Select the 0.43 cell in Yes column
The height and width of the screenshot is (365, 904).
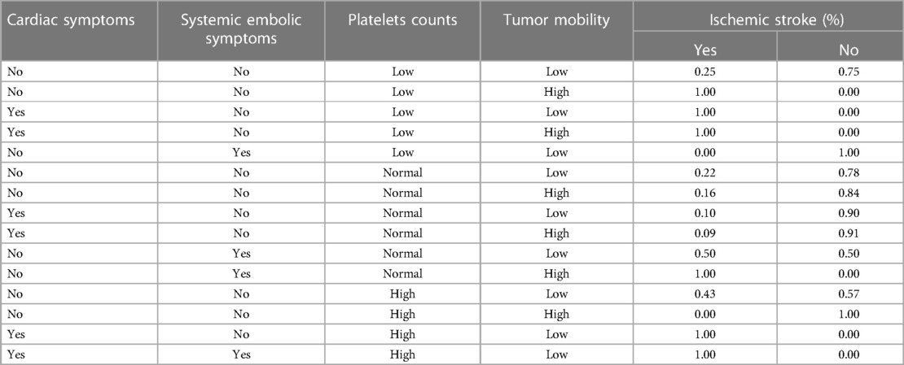point(705,294)
